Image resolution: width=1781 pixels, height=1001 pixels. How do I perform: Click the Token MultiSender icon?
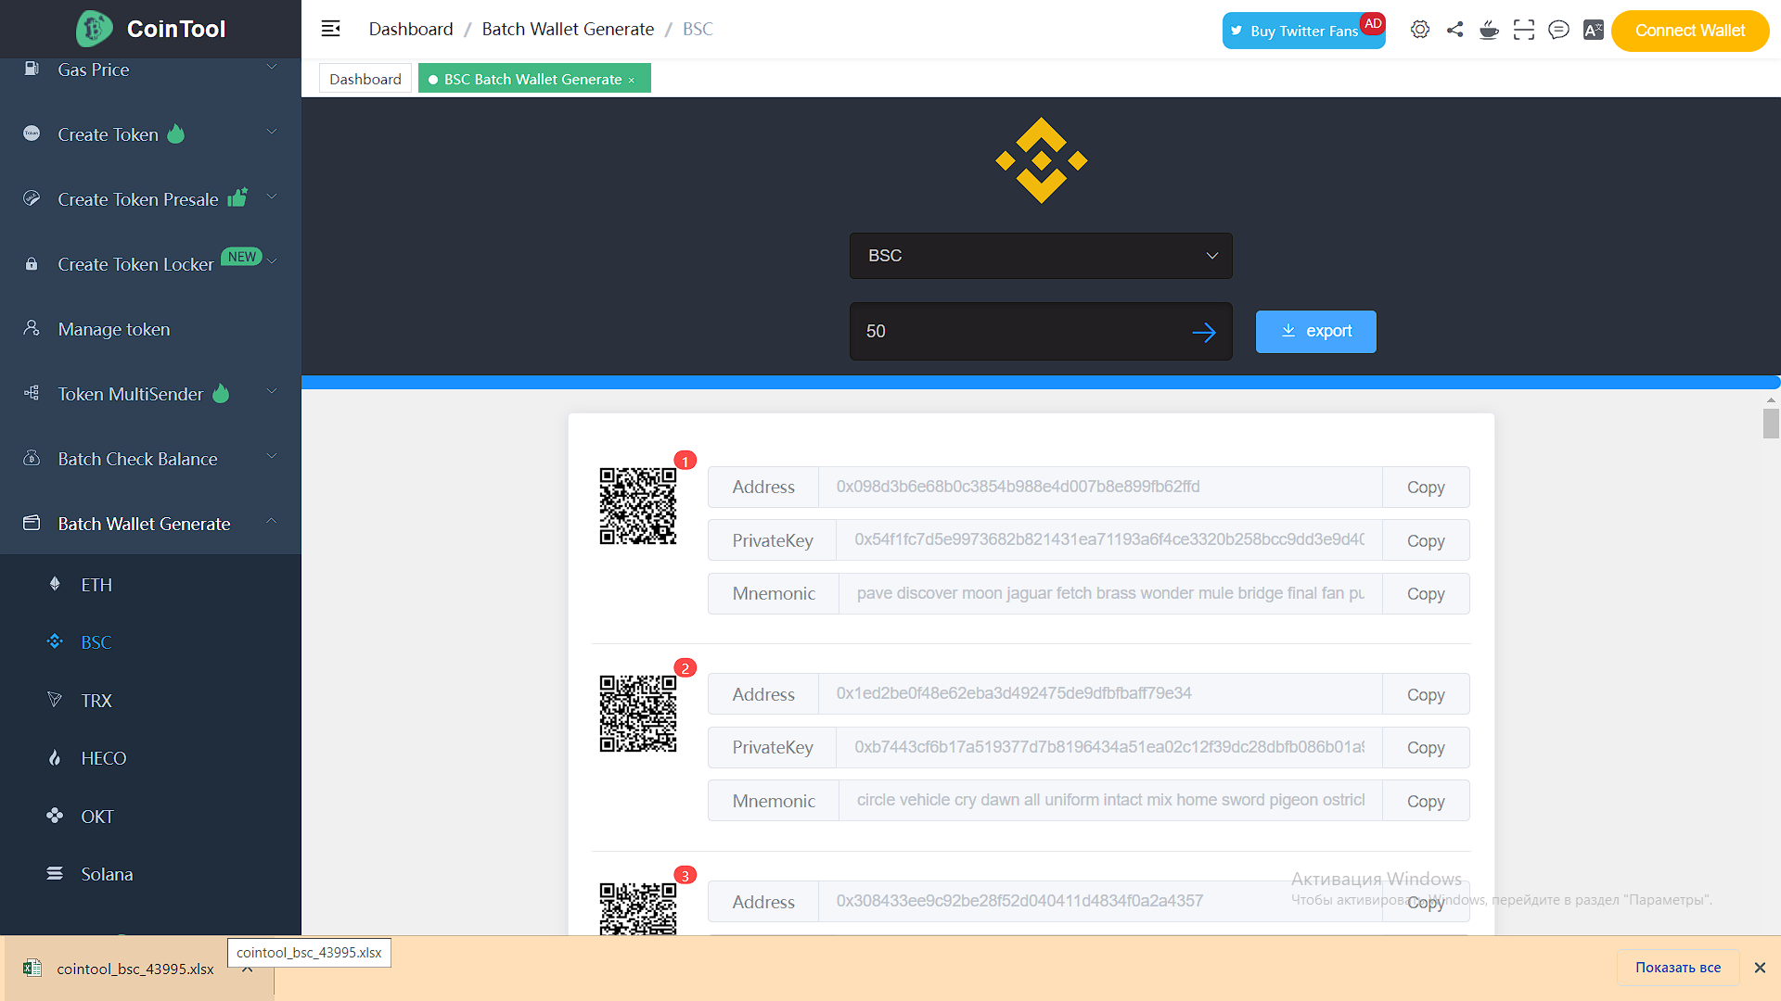pos(32,393)
